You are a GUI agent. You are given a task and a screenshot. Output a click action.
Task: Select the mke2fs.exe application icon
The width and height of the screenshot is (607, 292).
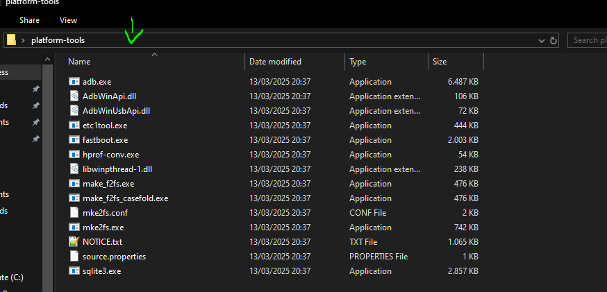pyautogui.click(x=74, y=227)
